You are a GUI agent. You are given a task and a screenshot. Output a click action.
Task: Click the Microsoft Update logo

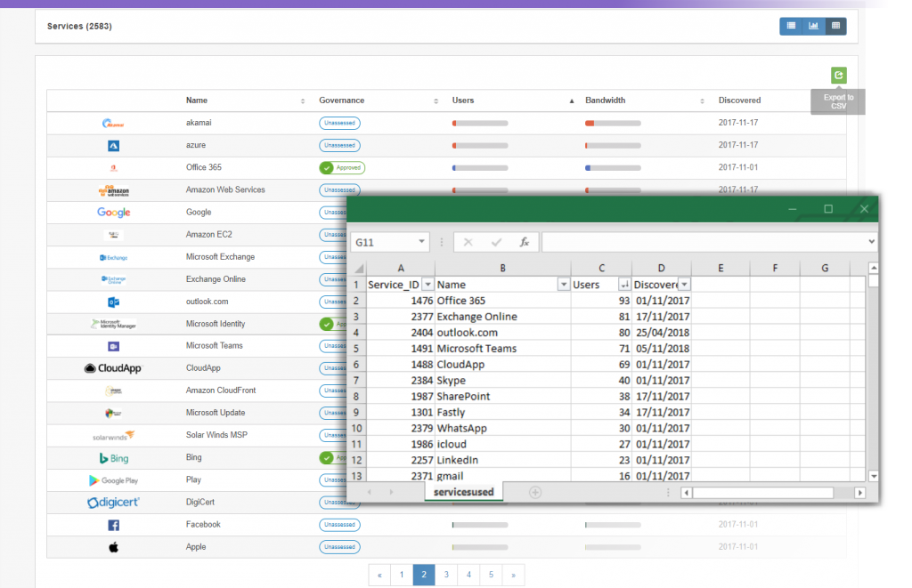coord(113,413)
